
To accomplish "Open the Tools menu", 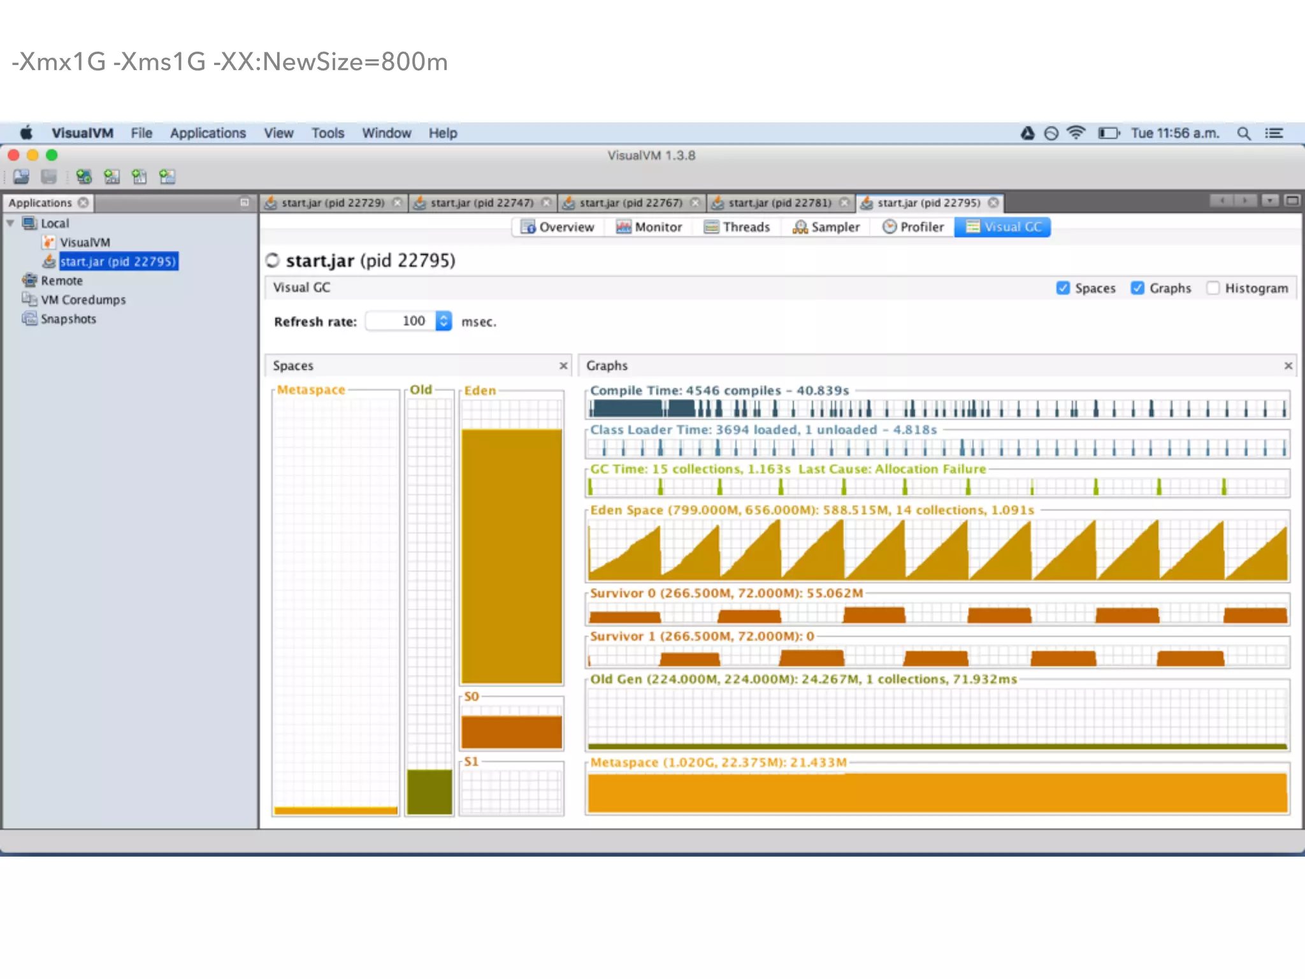I will 328,133.
